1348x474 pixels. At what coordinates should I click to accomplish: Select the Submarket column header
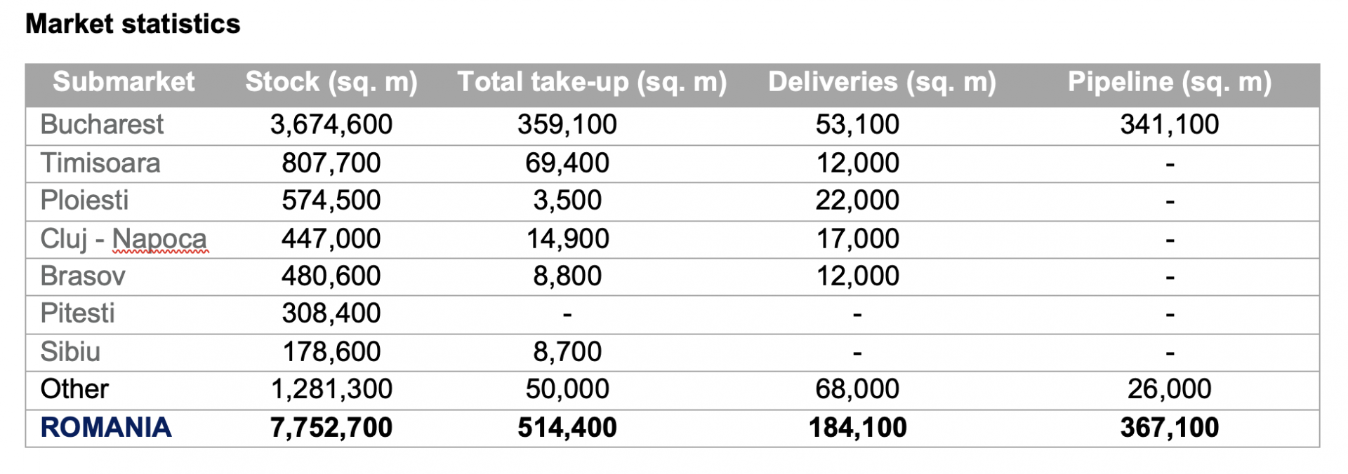coord(124,82)
